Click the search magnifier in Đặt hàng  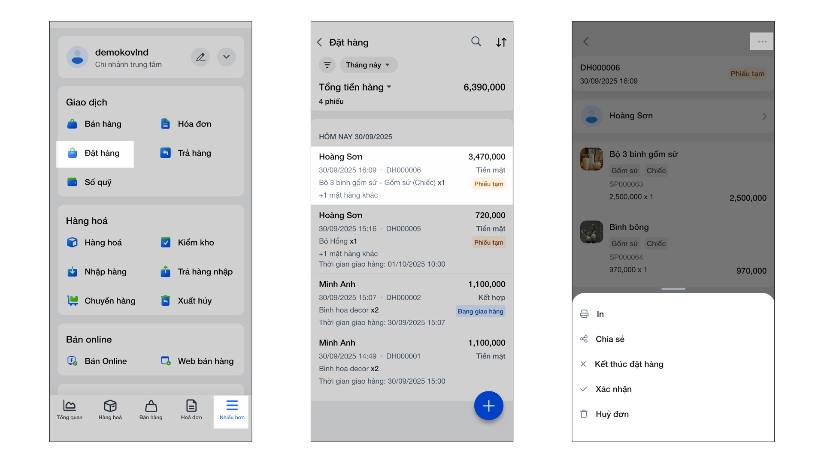(476, 42)
